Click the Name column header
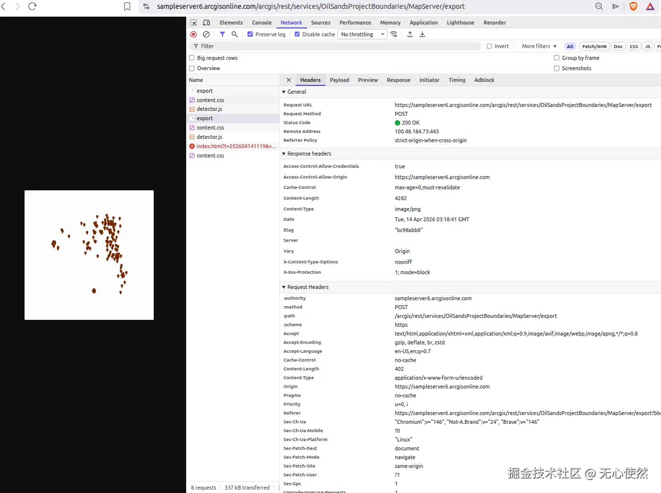This screenshot has height=493, width=661. 233,80
